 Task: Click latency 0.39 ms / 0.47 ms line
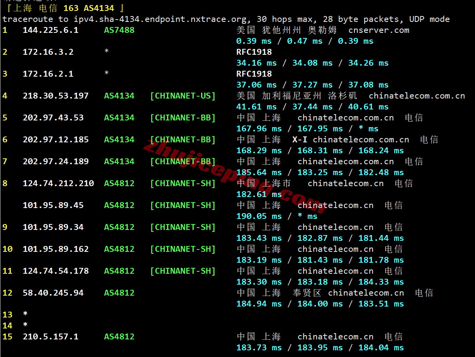coord(305,41)
